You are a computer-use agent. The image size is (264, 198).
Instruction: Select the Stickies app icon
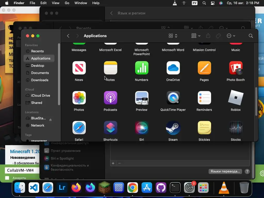point(204,128)
